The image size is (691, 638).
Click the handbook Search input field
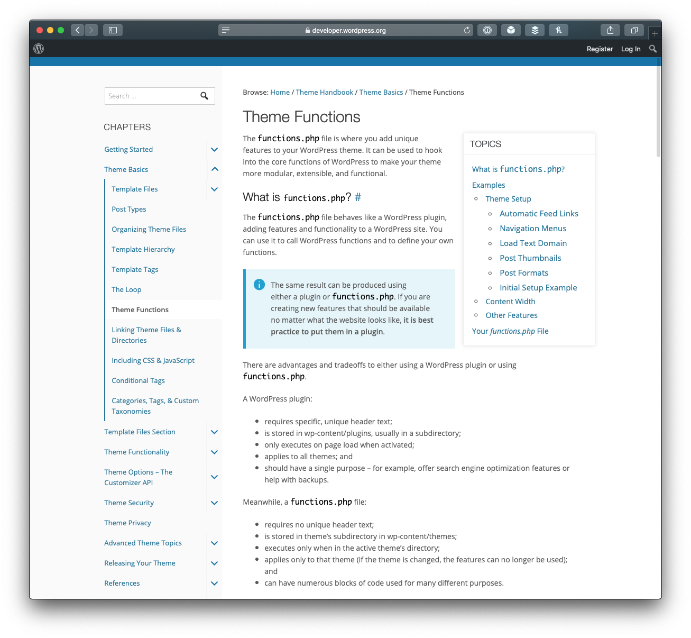[x=151, y=96]
